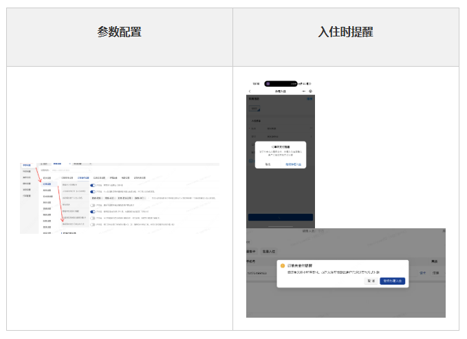This screenshot has width=467, height=339.
Task: Click the search input above the settings tabs
Action: [71, 170]
